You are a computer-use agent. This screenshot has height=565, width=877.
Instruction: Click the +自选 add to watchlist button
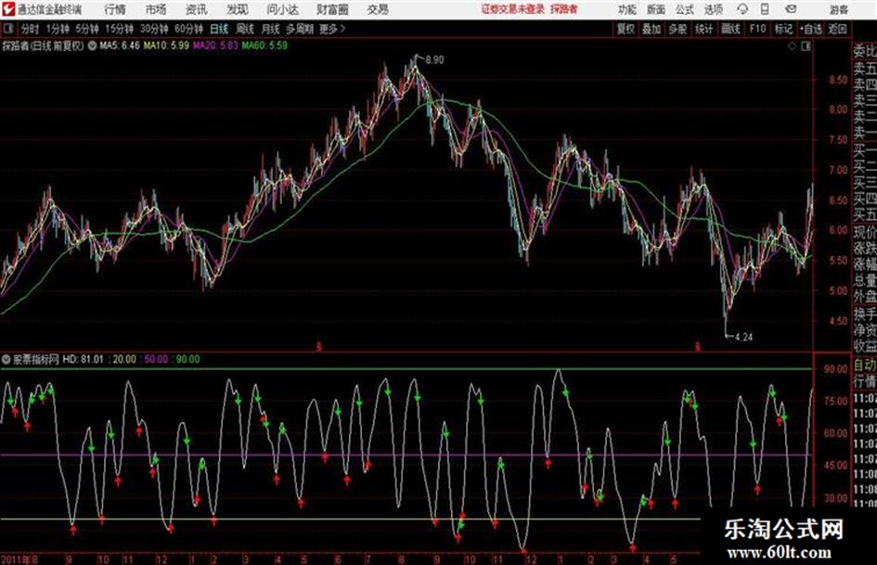tap(810, 29)
